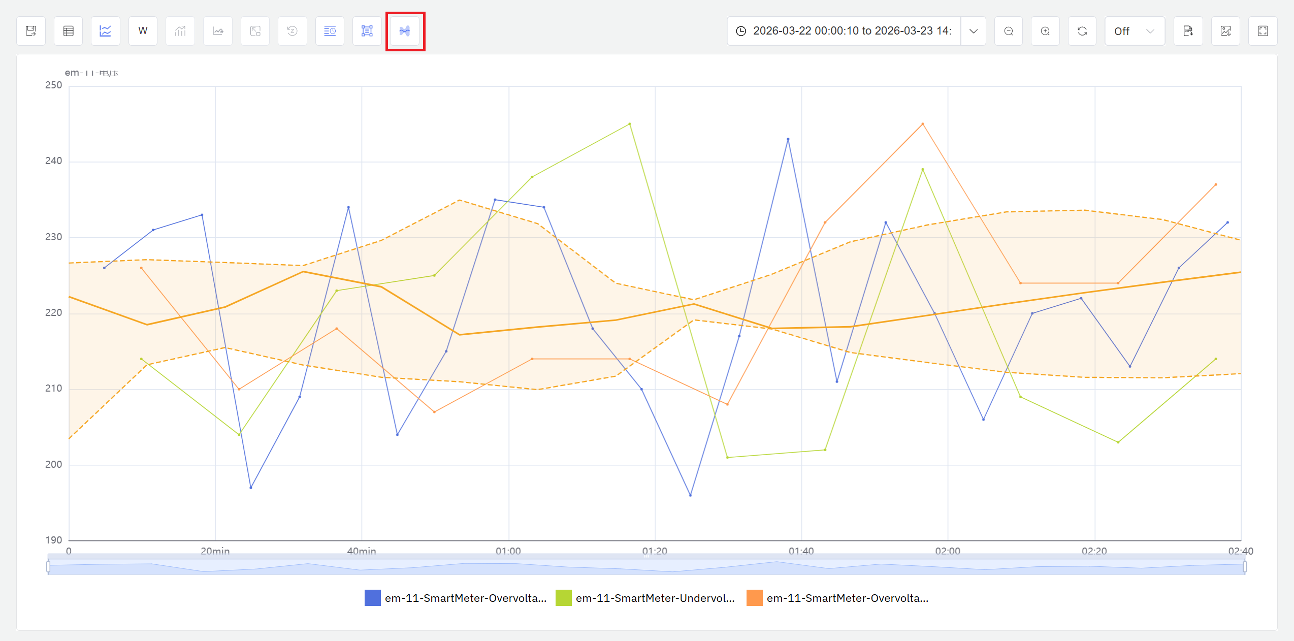Click the W toolbar button
This screenshot has width=1294, height=641.
click(x=143, y=31)
